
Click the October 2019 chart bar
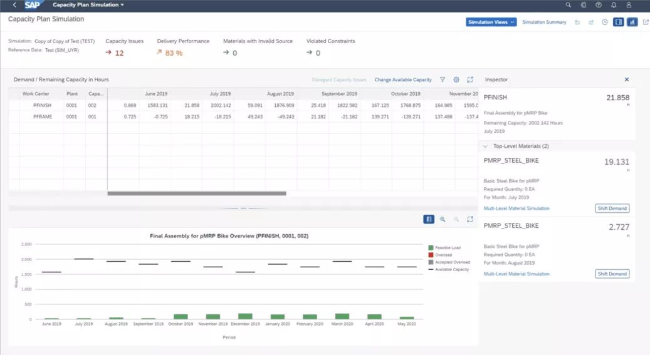click(x=181, y=316)
